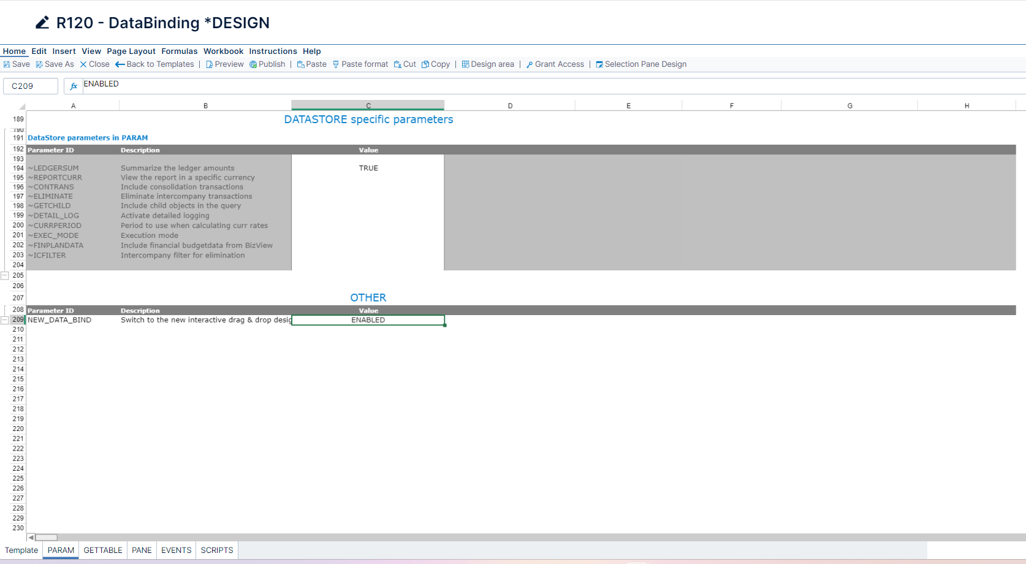Select column G header
The image size is (1026, 564).
(849, 106)
